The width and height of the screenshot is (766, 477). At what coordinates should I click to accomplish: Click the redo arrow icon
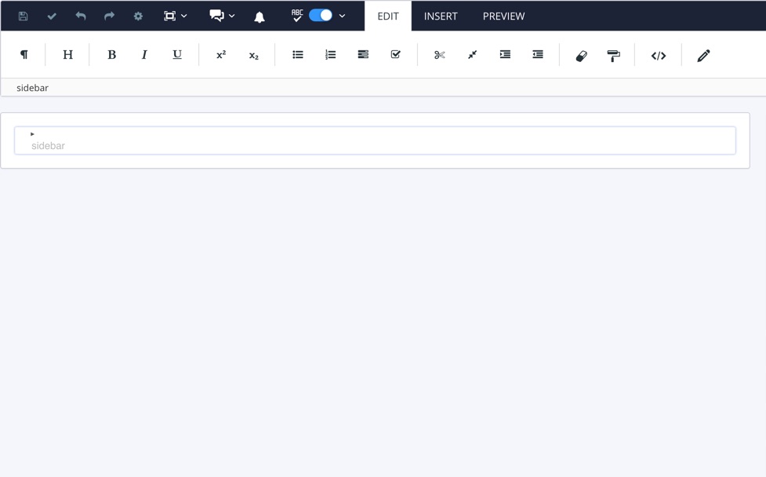pos(109,16)
